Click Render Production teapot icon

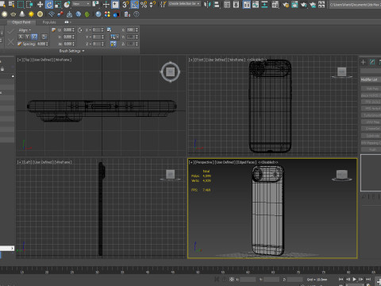[304, 4]
